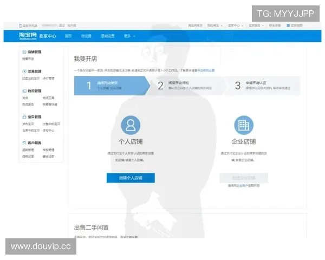The height and width of the screenshot is (260, 325).
Task: Click 卖家手机端 text in top bar
Action: tap(30, 25)
